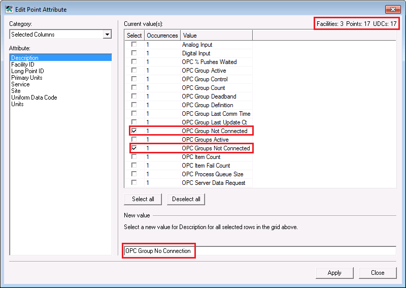Check the Analog Input row checkbox
Image resolution: width=406 pixels, height=288 pixels.
134,44
